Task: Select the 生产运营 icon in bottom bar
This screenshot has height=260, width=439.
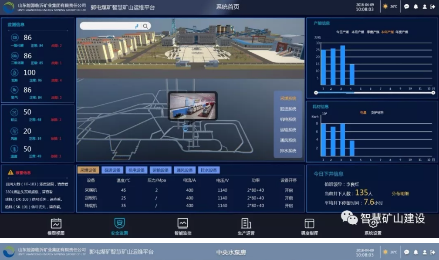Action: pos(246,224)
